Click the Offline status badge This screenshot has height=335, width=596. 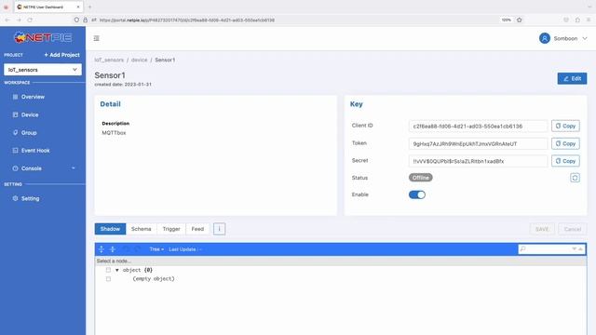click(x=420, y=178)
